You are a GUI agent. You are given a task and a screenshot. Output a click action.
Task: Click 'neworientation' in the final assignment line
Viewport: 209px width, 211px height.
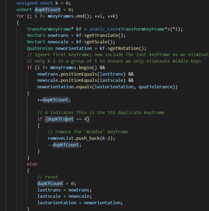(x=102, y=203)
